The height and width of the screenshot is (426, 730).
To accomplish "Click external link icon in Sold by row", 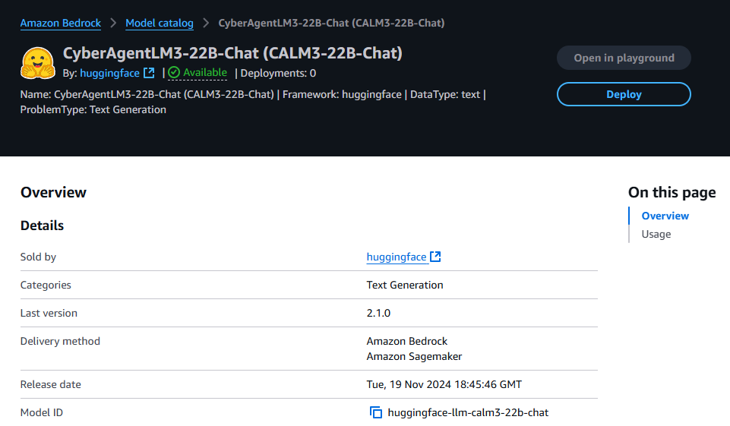I will [x=435, y=257].
